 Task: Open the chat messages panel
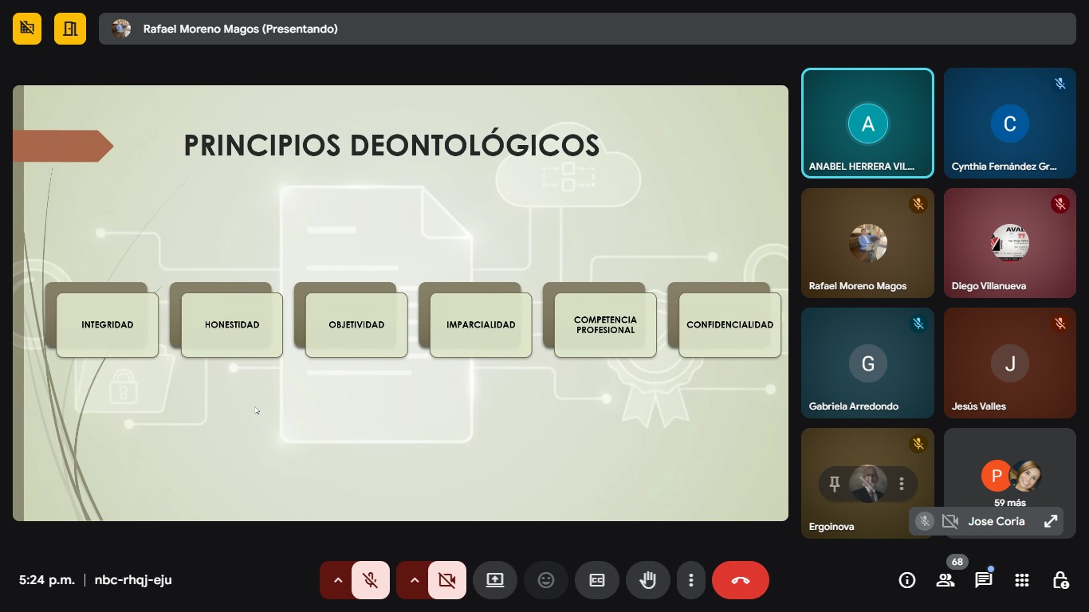pyautogui.click(x=984, y=580)
